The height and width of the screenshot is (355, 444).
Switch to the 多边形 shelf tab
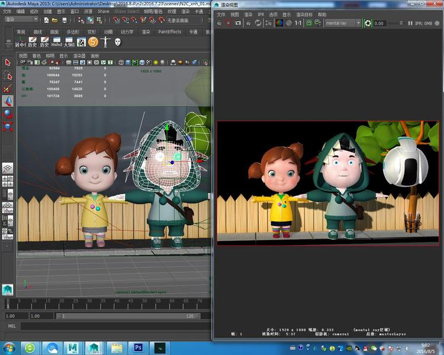tap(73, 32)
